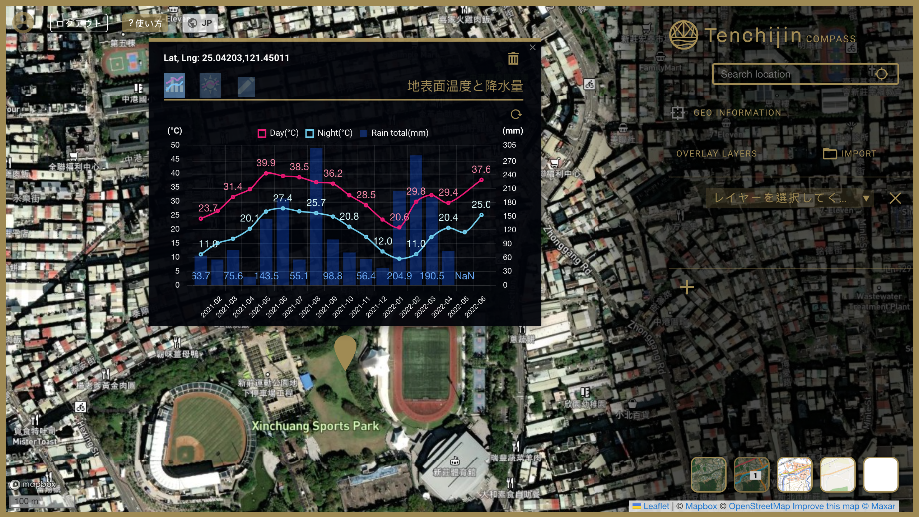Screen dimensions: 919x517
Task: Click the mapbox logo
Action: point(33,484)
